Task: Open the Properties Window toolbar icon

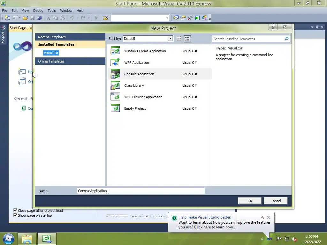Action: click(x=183, y=18)
